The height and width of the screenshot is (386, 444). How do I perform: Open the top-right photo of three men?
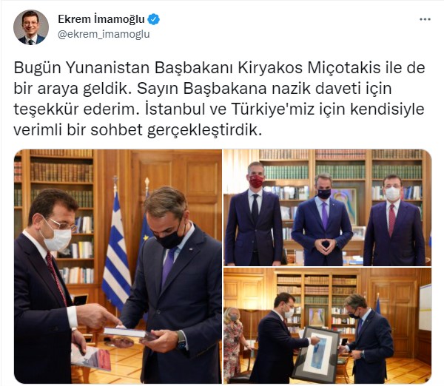pyautogui.click(x=327, y=208)
